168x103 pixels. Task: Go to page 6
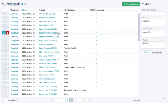coord(75,100)
